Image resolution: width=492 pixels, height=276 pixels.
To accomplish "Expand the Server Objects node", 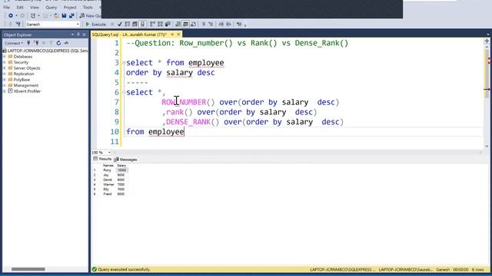I will point(5,68).
